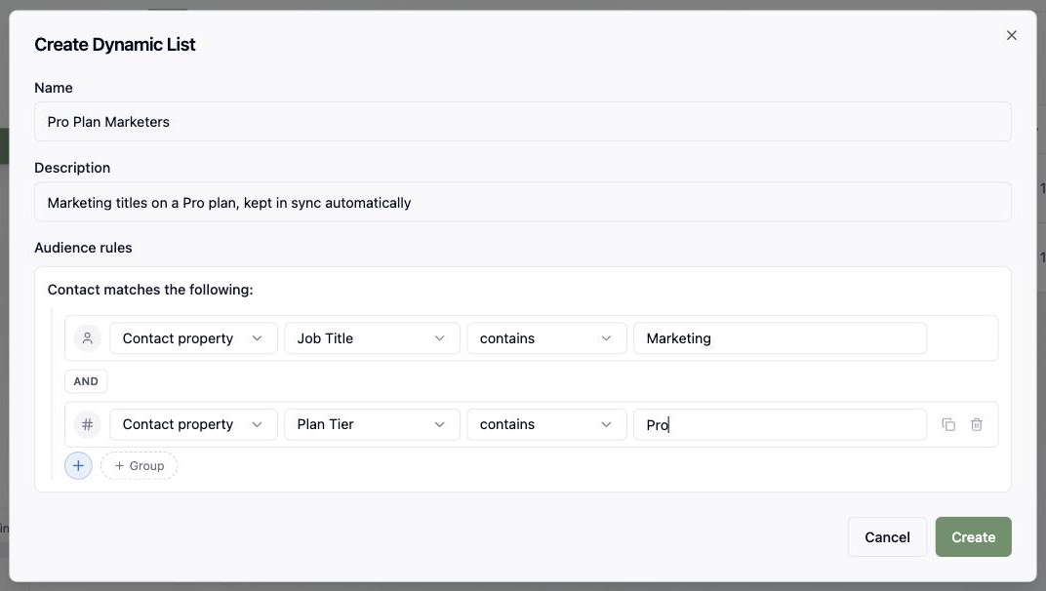Click the person icon on Job Title rule
The width and height of the screenshot is (1046, 591).
88,338
